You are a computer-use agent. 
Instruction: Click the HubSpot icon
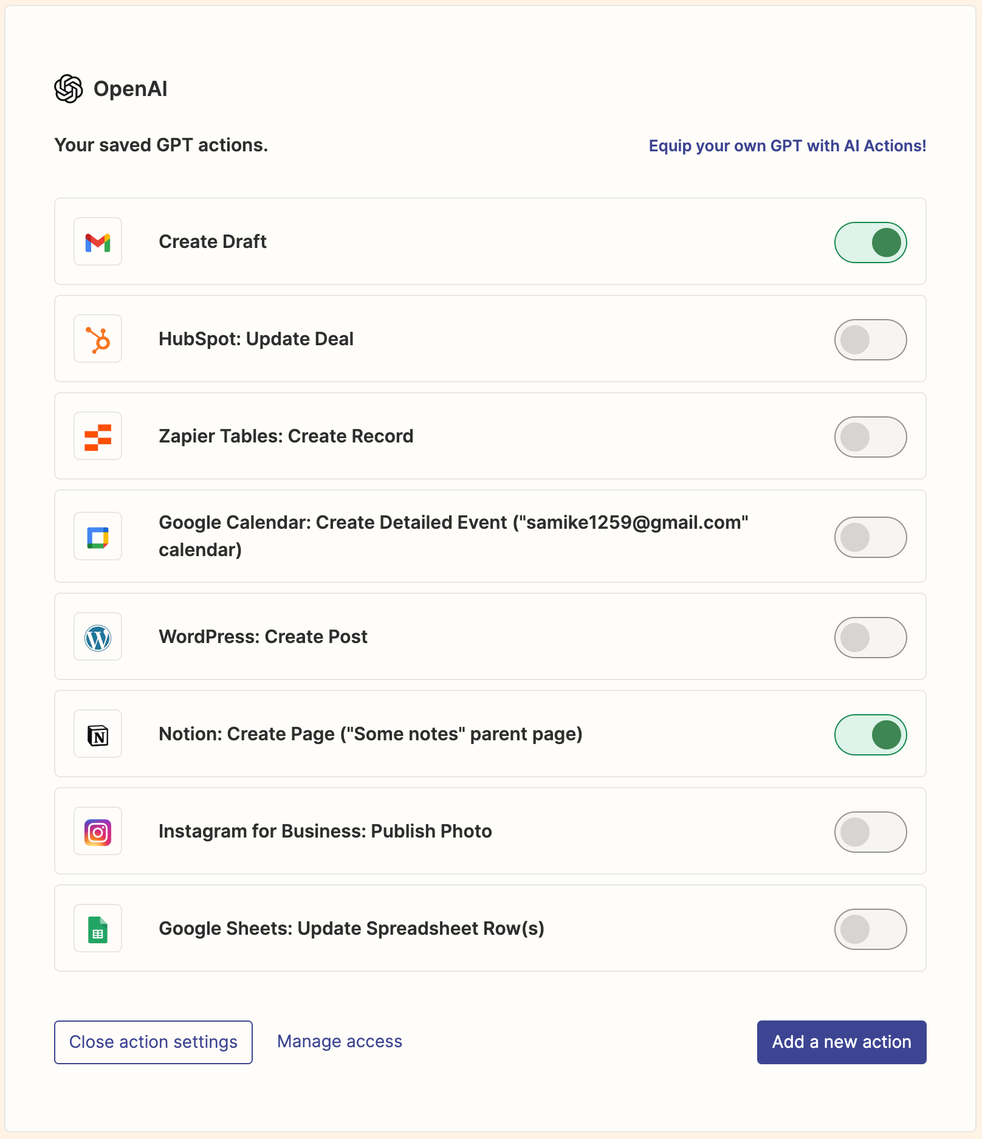click(98, 339)
